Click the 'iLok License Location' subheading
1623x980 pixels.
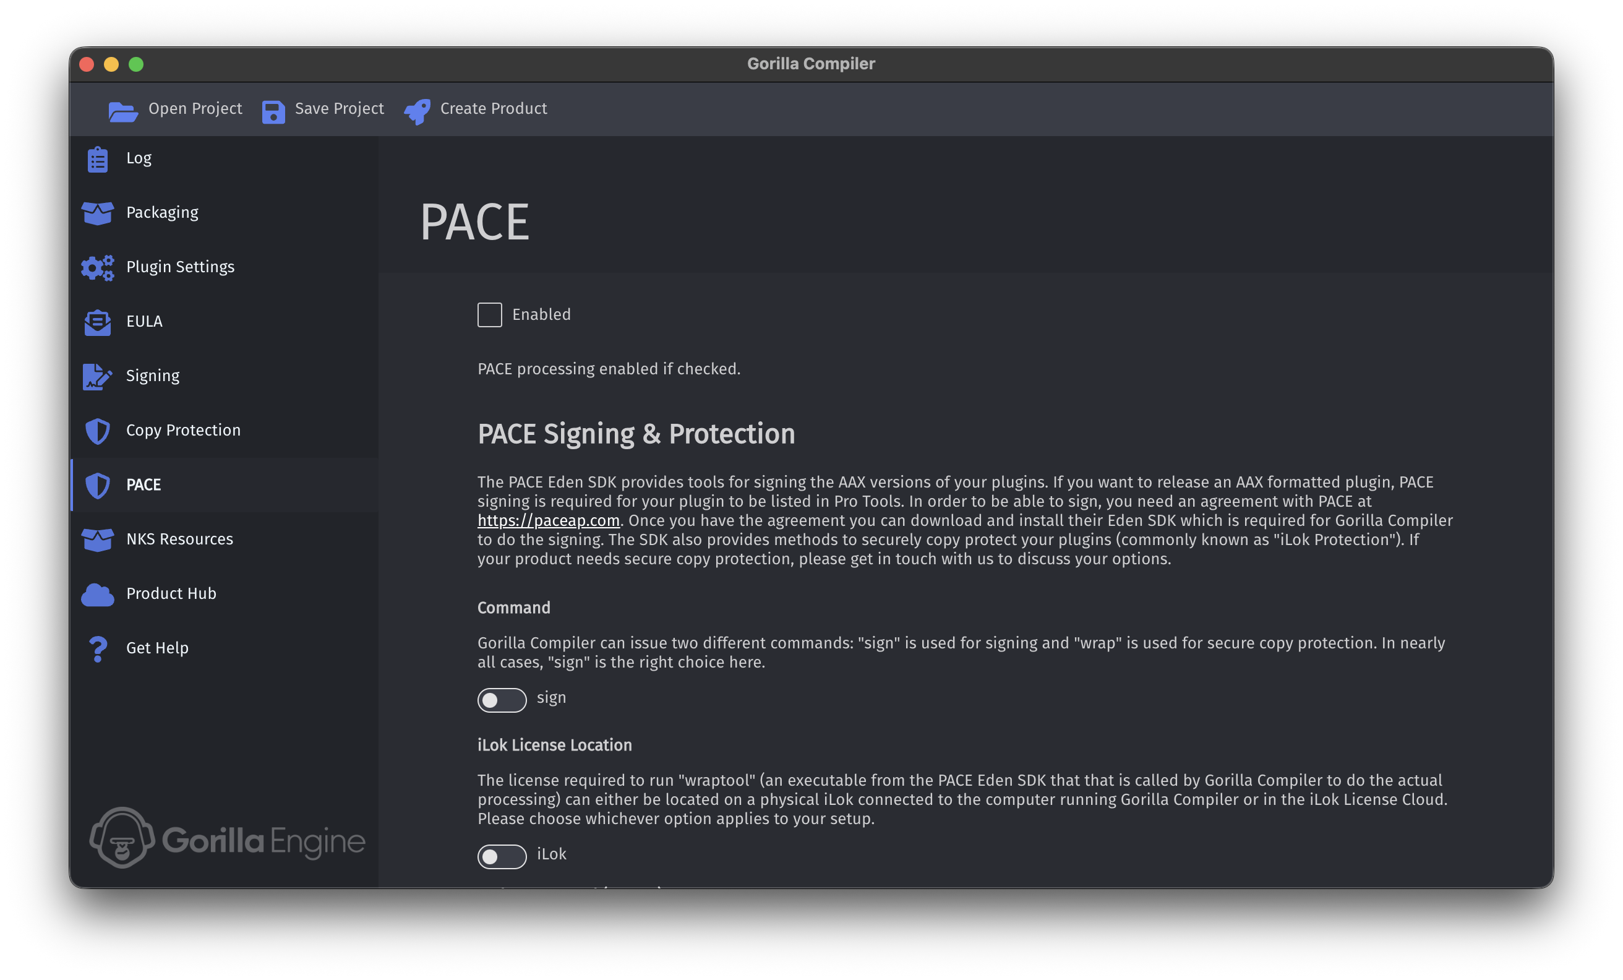(x=555, y=746)
